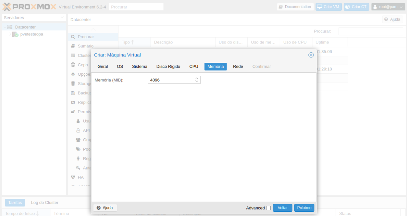This screenshot has height=216, width=407.
Task: Click the Proxmox logo icon
Action: click(7, 7)
